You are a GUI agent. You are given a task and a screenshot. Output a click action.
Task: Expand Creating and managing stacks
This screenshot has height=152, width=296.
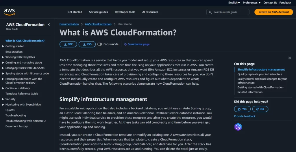tap(3, 63)
